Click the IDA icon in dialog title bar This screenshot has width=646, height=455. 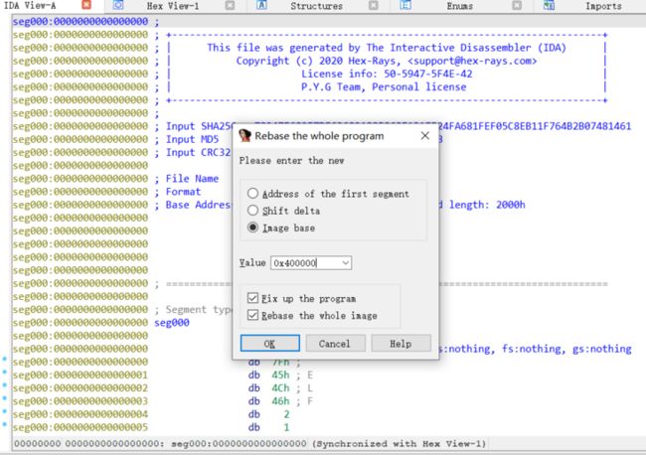(x=243, y=134)
